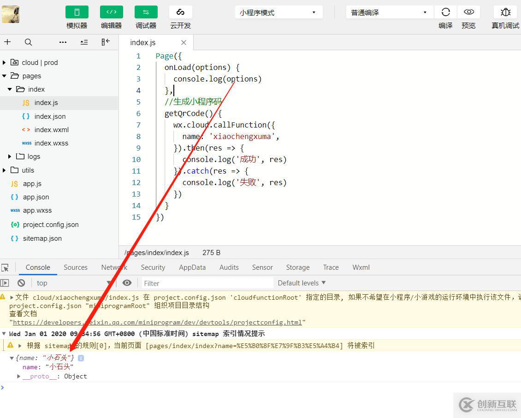Open the normal compile mode dropdown

[389, 12]
